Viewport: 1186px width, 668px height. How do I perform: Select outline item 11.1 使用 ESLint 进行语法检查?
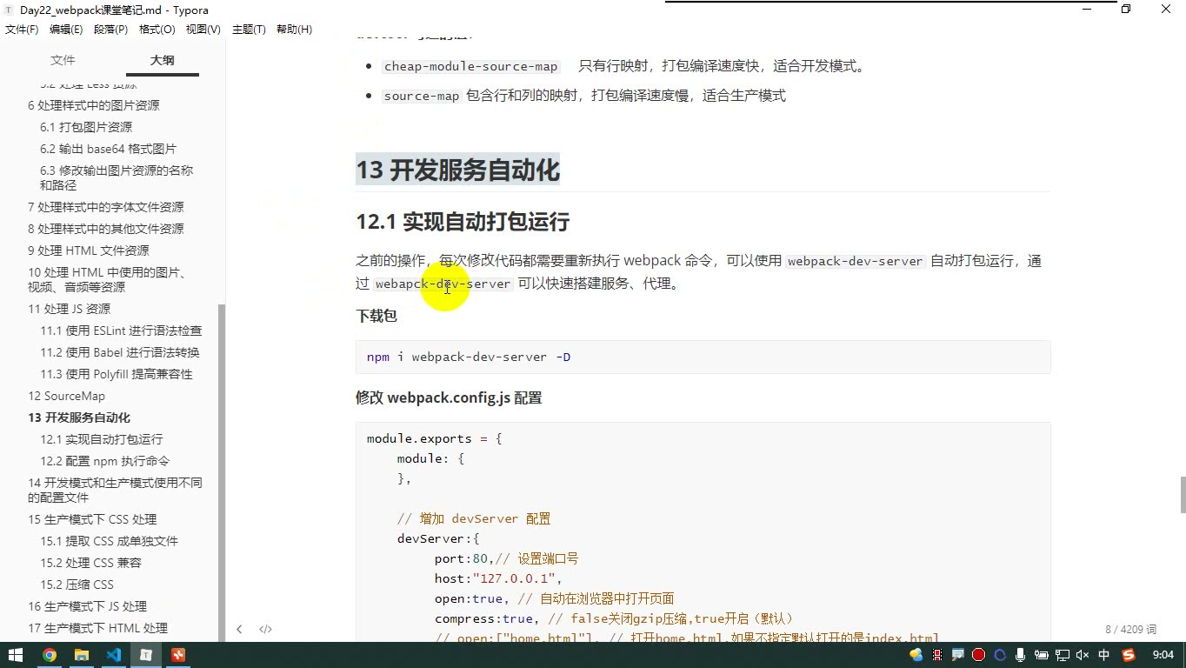[121, 331]
